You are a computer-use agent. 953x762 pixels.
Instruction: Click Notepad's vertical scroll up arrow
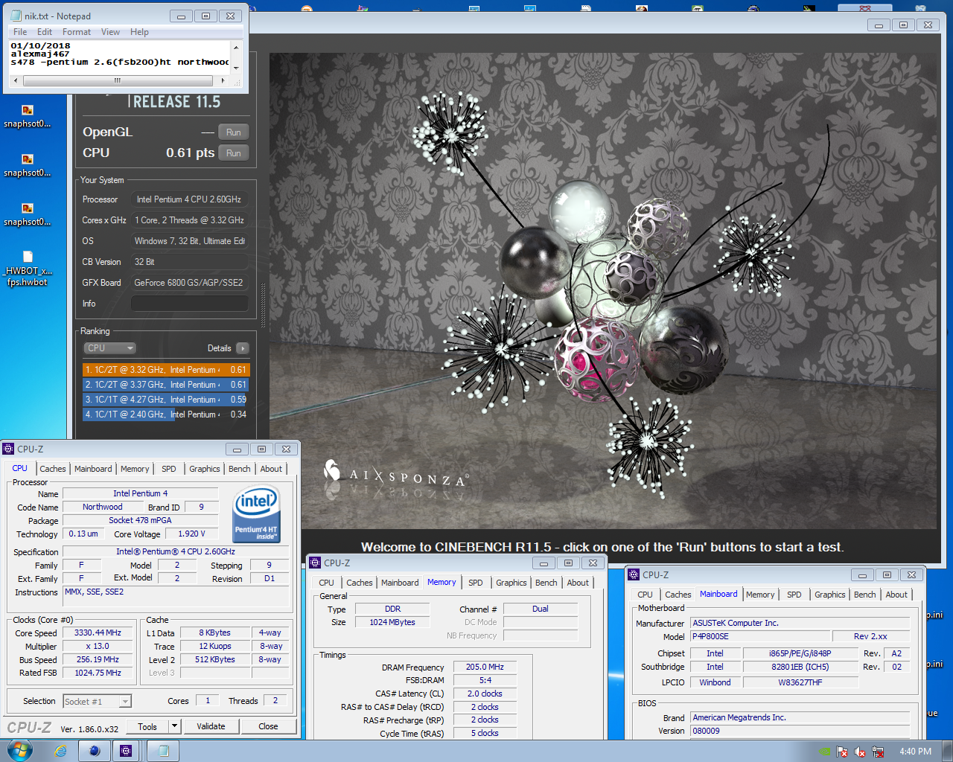[237, 47]
